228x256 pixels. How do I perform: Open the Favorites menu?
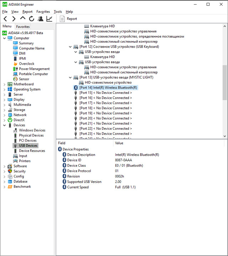[43, 12]
